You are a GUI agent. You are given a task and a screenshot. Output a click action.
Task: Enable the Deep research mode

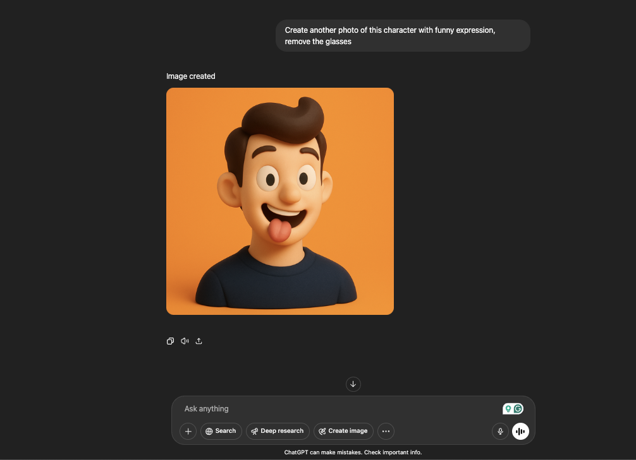tap(278, 432)
